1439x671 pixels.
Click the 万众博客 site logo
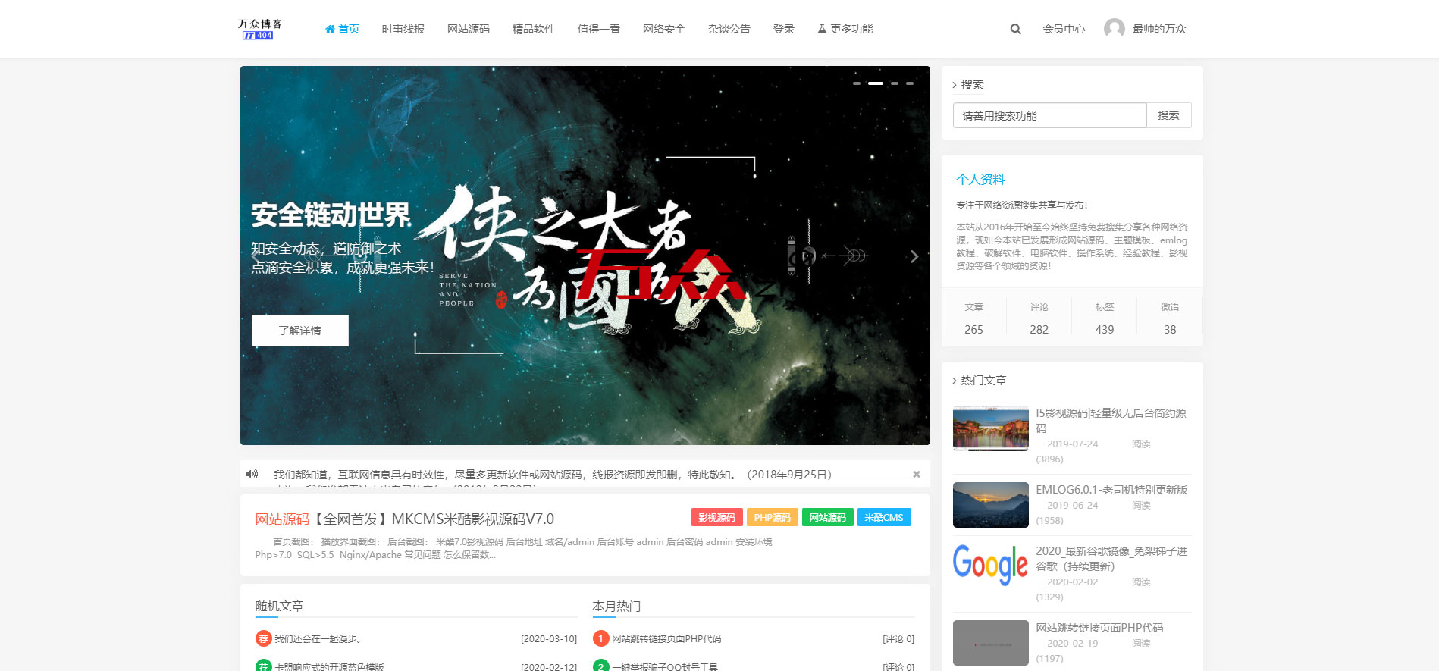point(259,29)
